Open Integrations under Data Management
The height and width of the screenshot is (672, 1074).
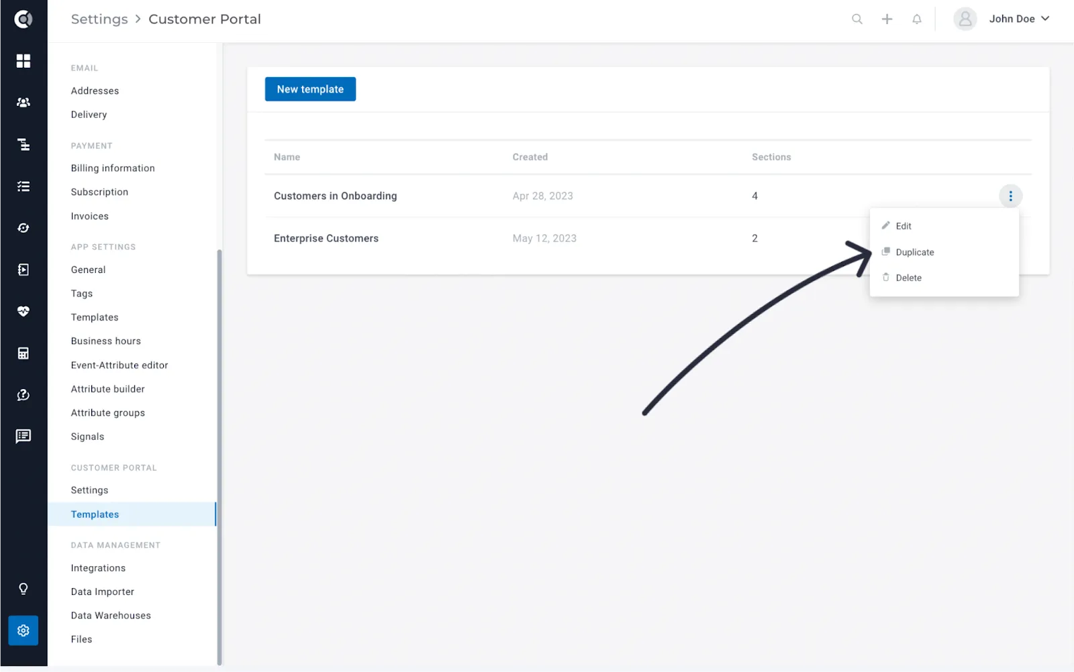98,568
